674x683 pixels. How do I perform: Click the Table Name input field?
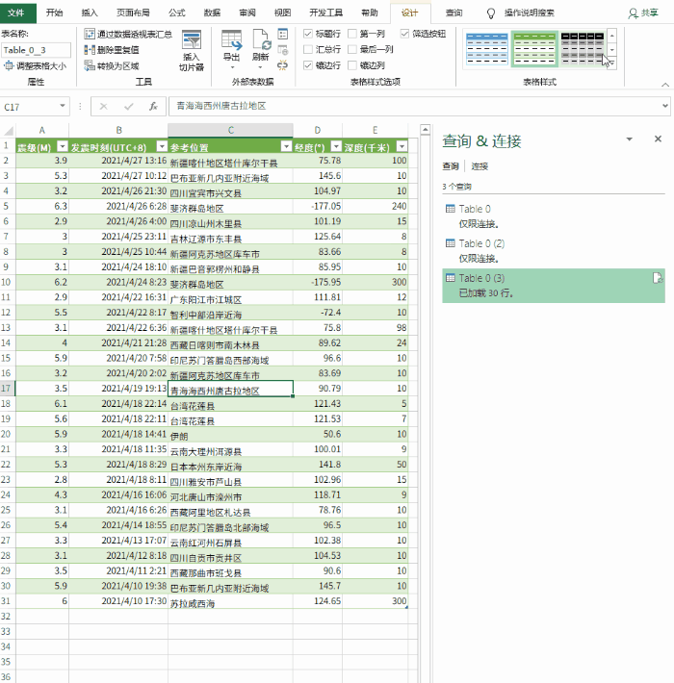(36, 50)
